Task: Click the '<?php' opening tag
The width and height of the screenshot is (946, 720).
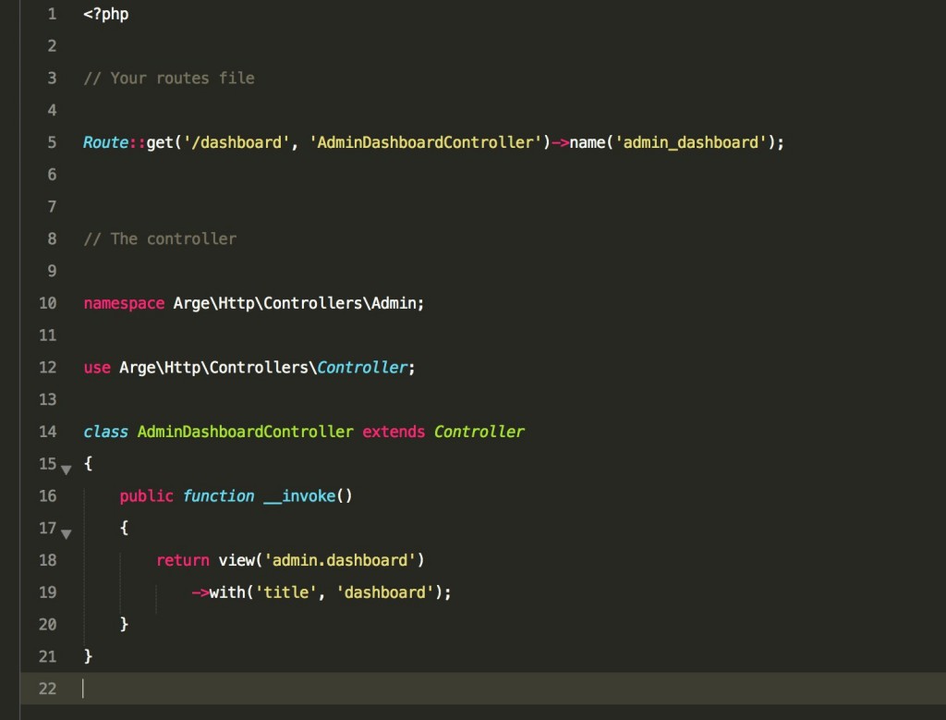Action: [106, 15]
